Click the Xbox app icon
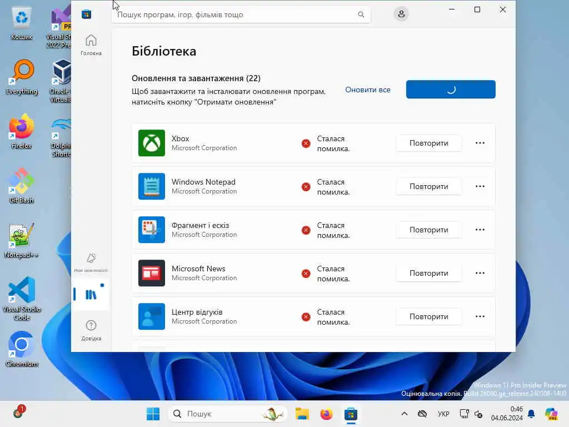569x427 pixels. pos(152,143)
